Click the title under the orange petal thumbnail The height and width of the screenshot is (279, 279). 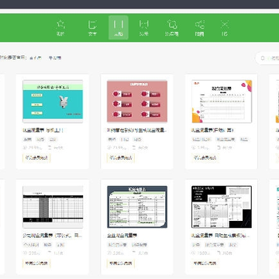212,130
